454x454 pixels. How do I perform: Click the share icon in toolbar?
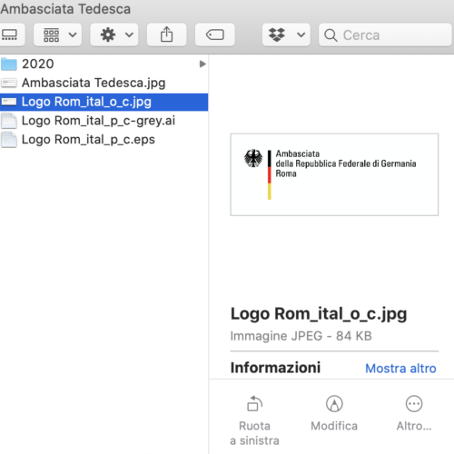click(x=166, y=35)
